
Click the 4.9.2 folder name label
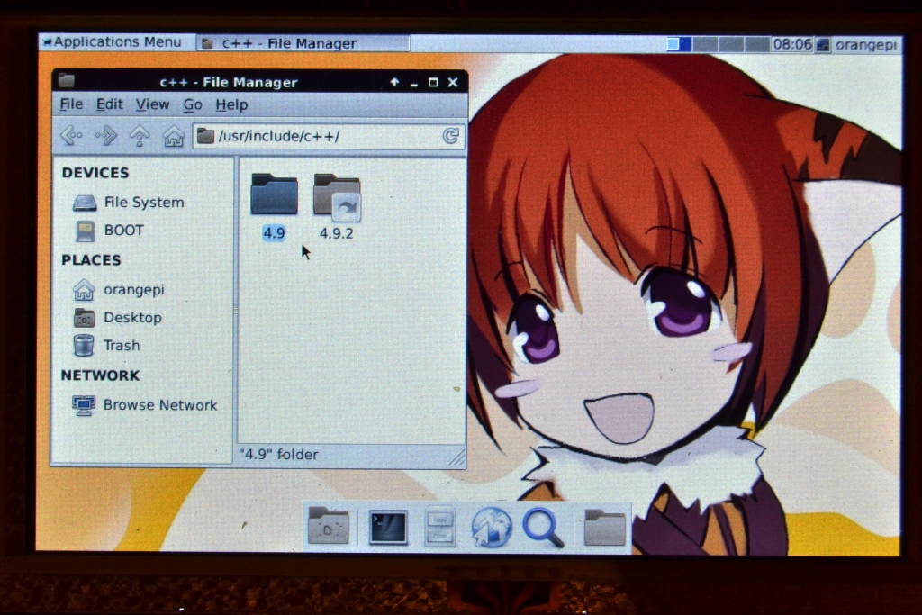[x=337, y=233]
